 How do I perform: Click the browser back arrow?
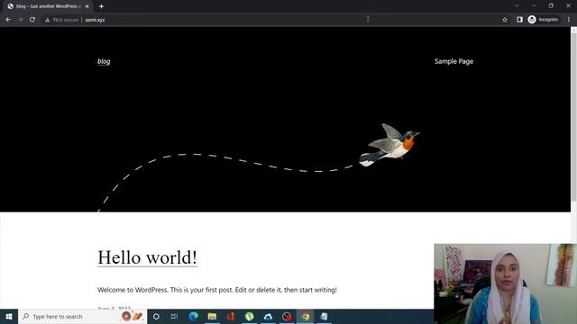click(8, 20)
